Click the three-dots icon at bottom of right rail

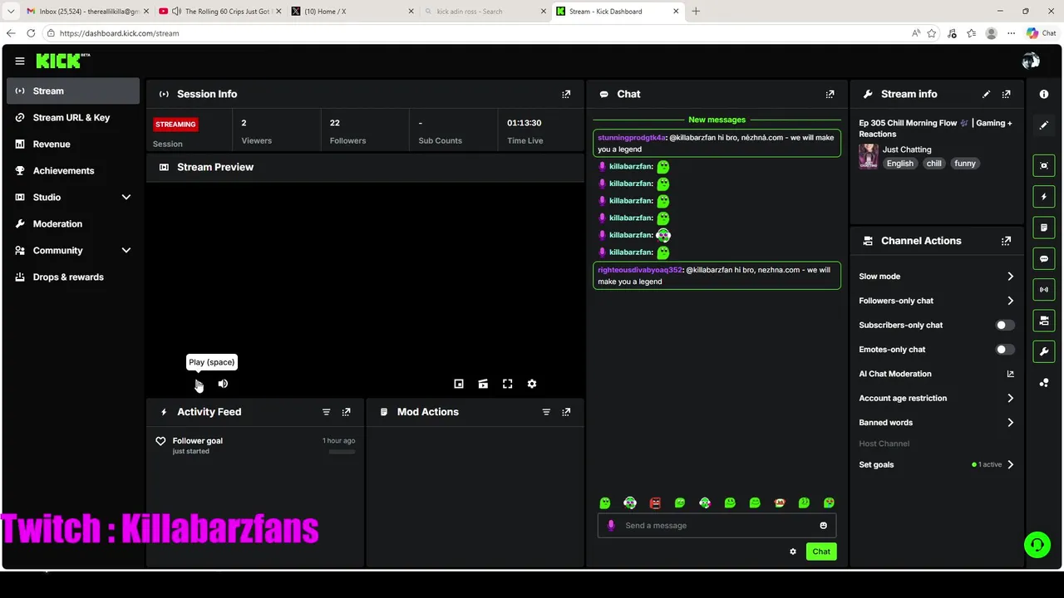click(x=1044, y=382)
